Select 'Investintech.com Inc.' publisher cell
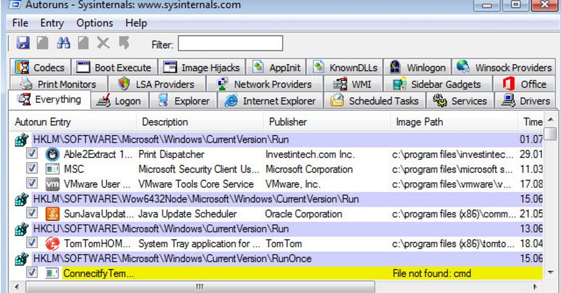Screen dimensions: 561x293 (x=310, y=154)
